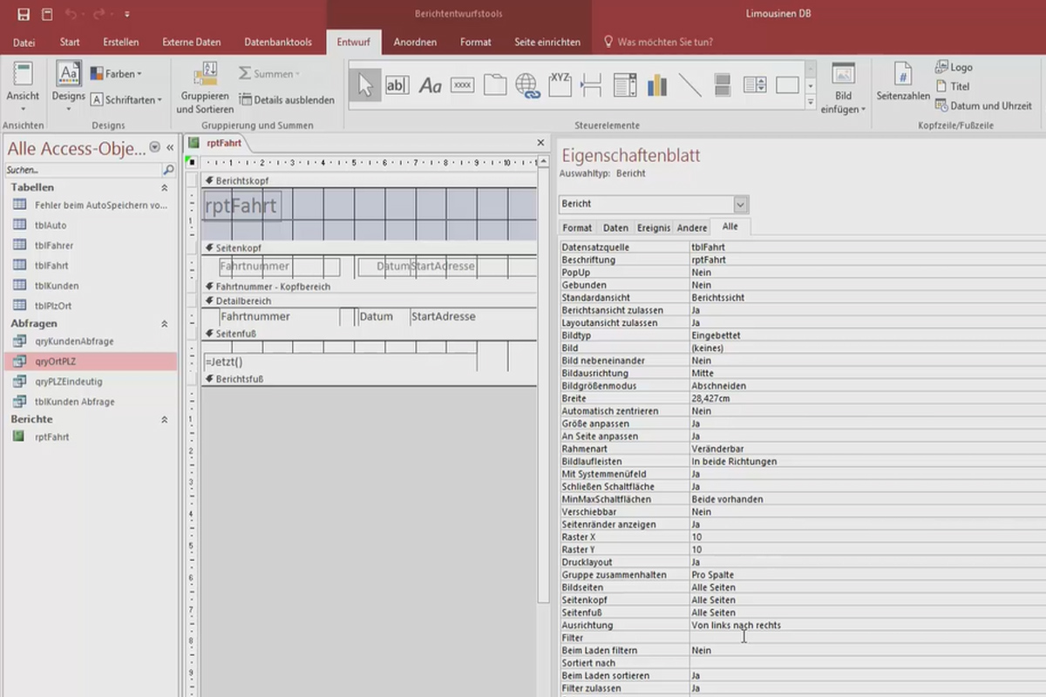Collapse the navigation pane with « button
Screen dimensions: 1046x697
click(170, 147)
